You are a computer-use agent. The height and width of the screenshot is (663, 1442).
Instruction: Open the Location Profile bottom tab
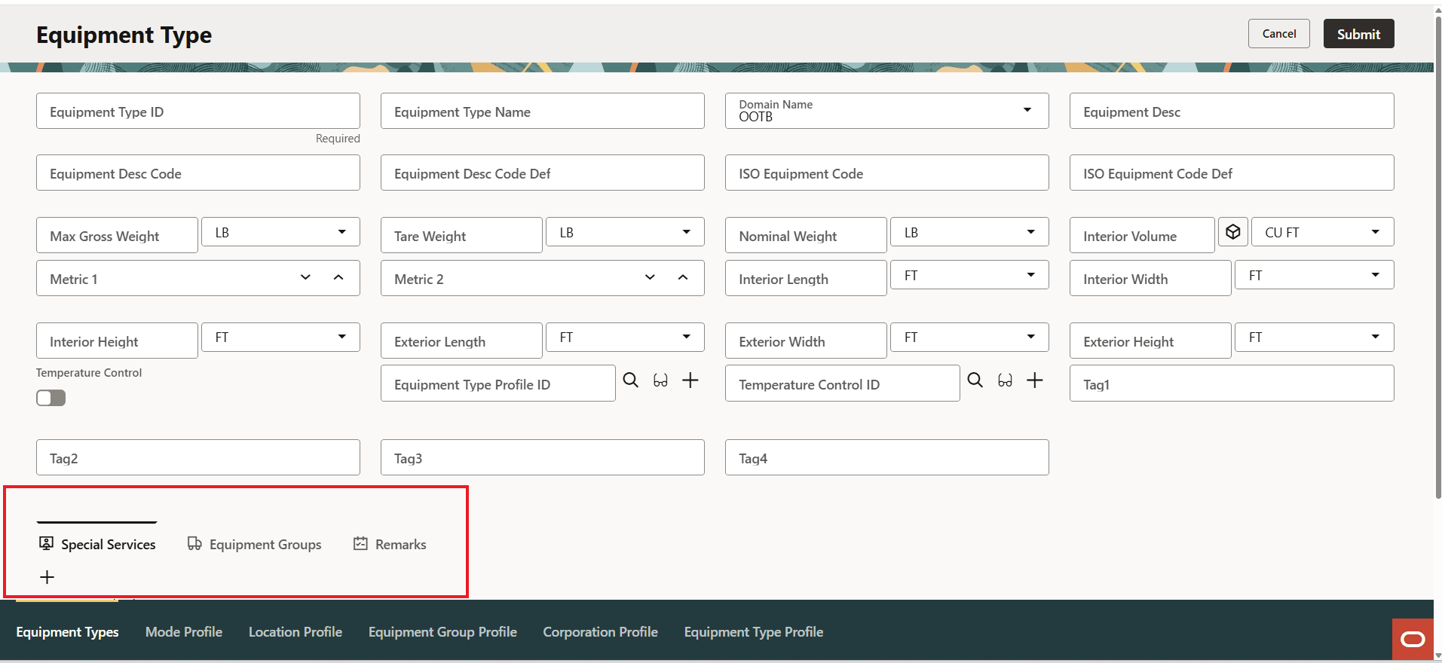[295, 632]
